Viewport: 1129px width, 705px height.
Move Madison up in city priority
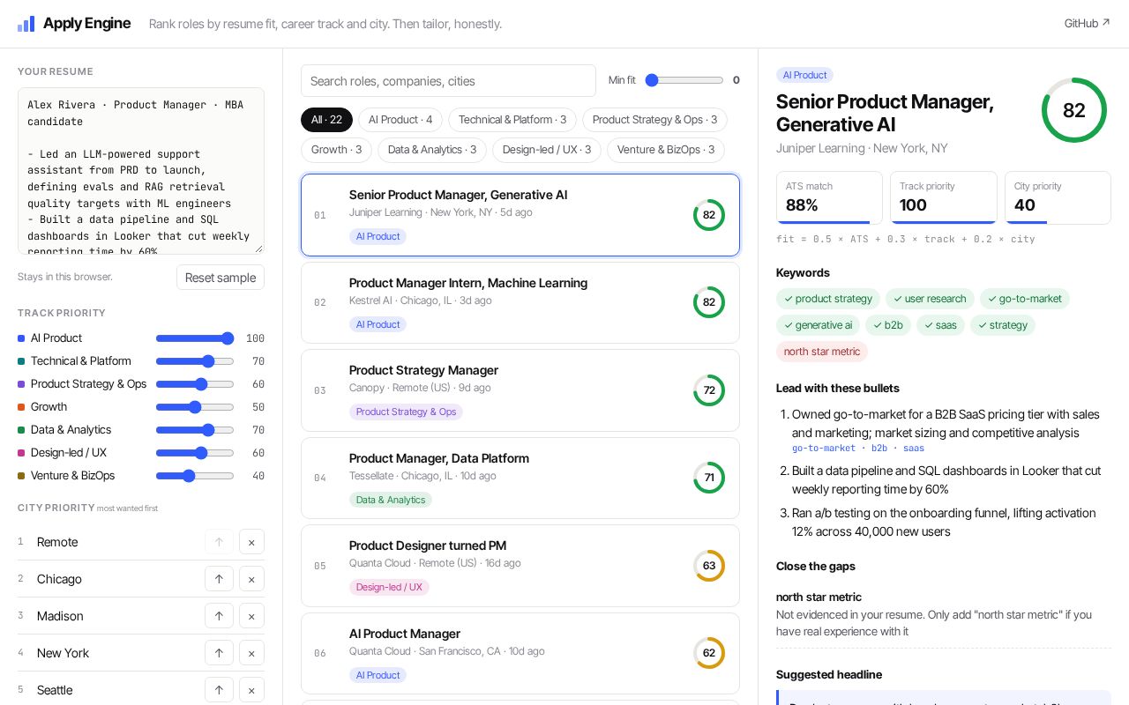(x=219, y=616)
